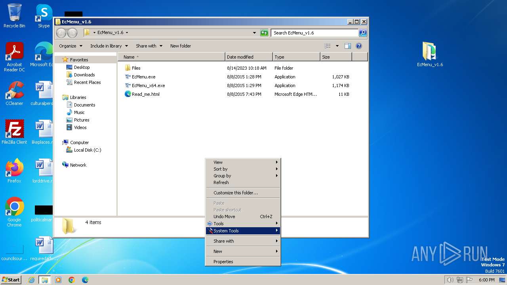Choose Properties from context menu
This screenshot has height=285, width=507.
[243, 262]
